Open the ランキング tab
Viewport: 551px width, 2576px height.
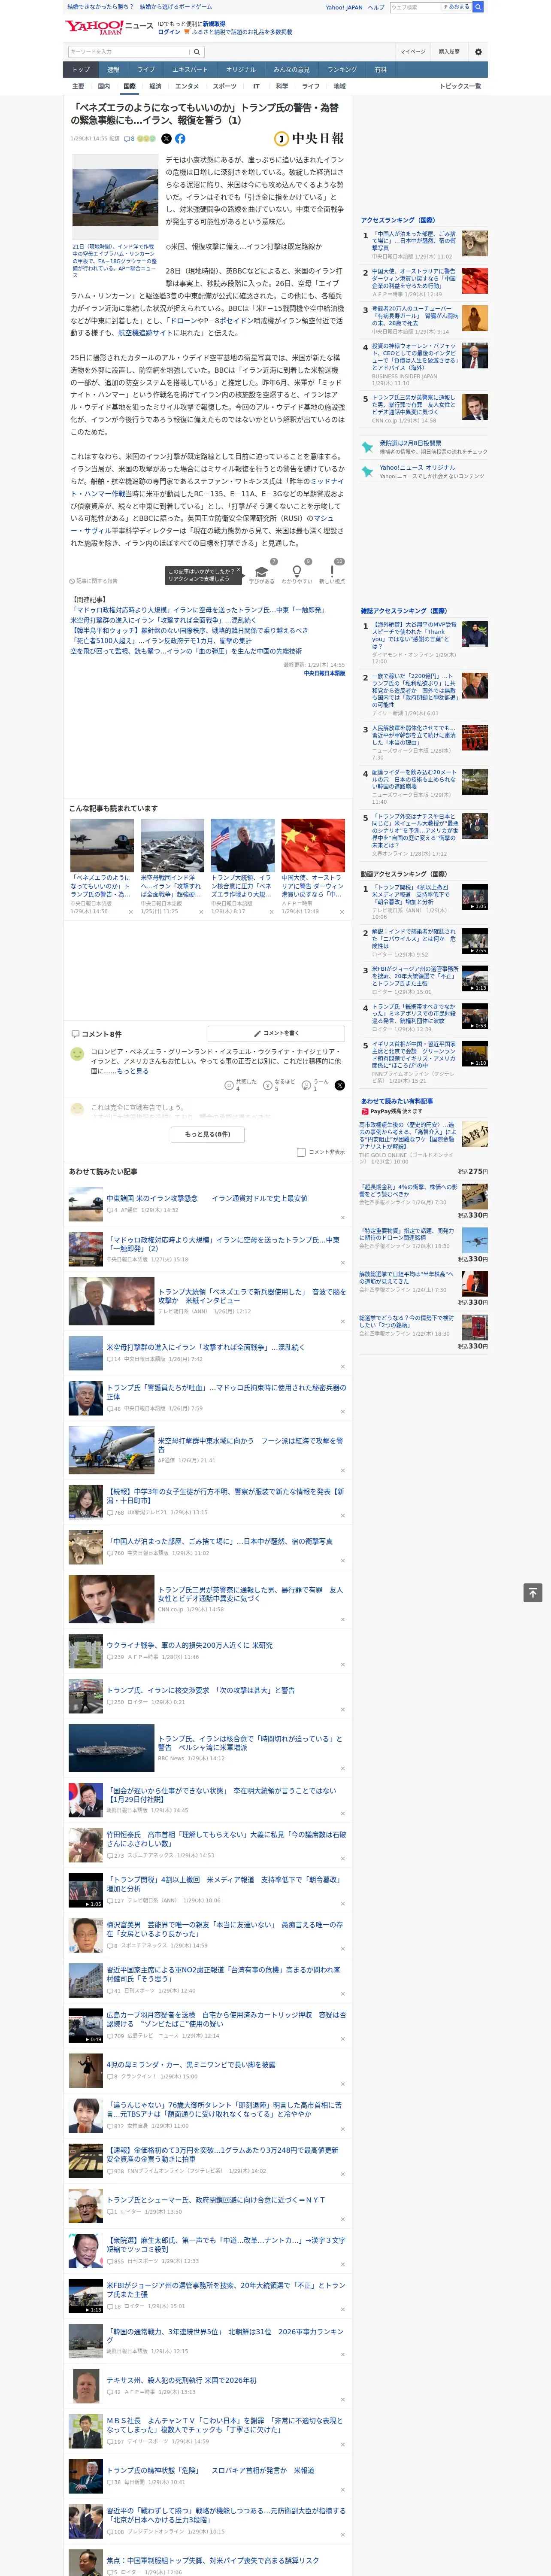tap(342, 69)
